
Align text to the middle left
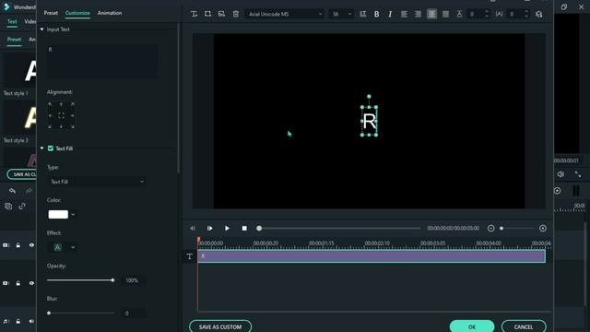50,115
